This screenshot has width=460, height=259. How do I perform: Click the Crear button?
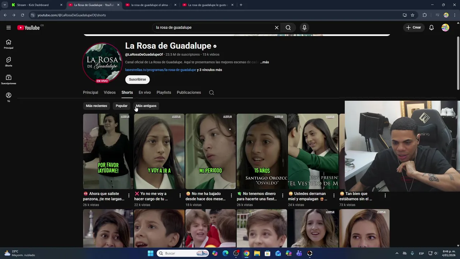tap(413, 28)
